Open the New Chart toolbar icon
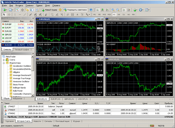This screenshot has height=128, width=175. [4, 10]
